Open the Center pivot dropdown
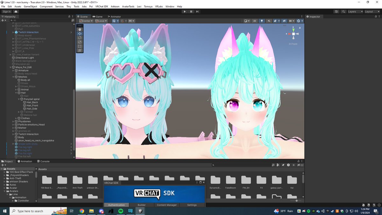Screen dimensions: 382x215 pos(86,21)
